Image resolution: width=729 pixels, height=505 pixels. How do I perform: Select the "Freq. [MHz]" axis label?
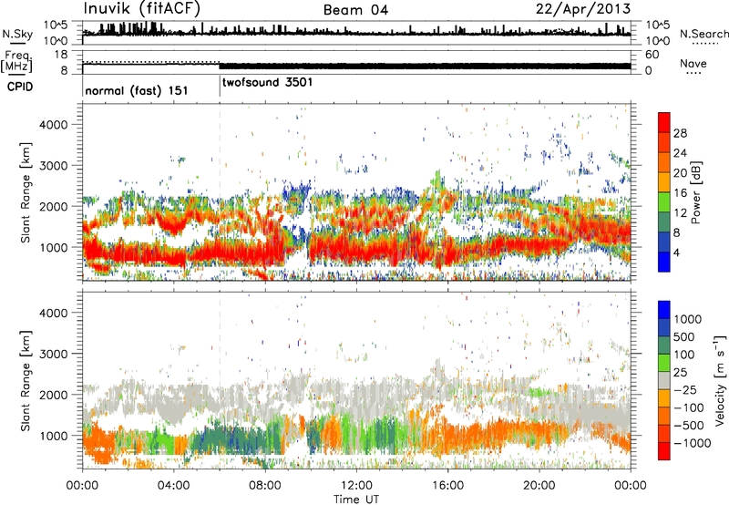(x=16, y=61)
